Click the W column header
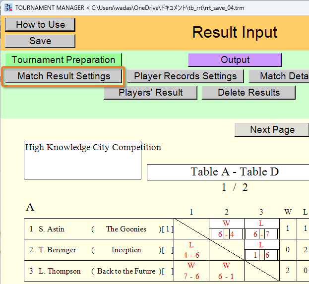Image resolution: width=309 pixels, height=284 pixels. click(288, 212)
